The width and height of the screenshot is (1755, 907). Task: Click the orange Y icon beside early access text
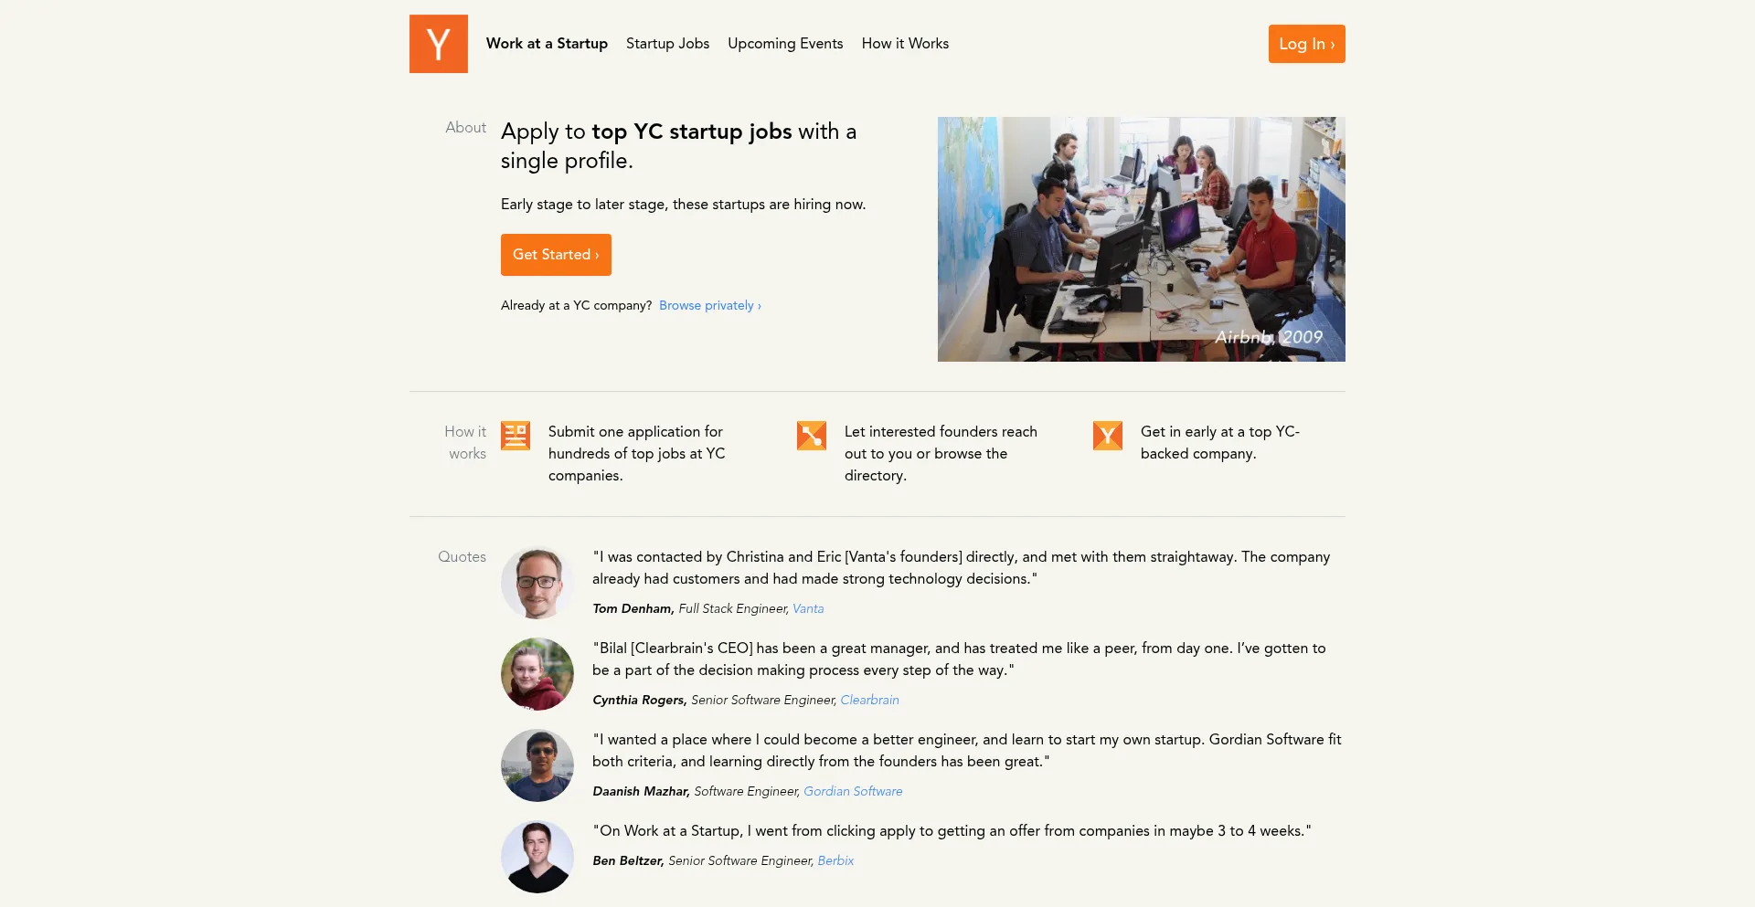1107,436
